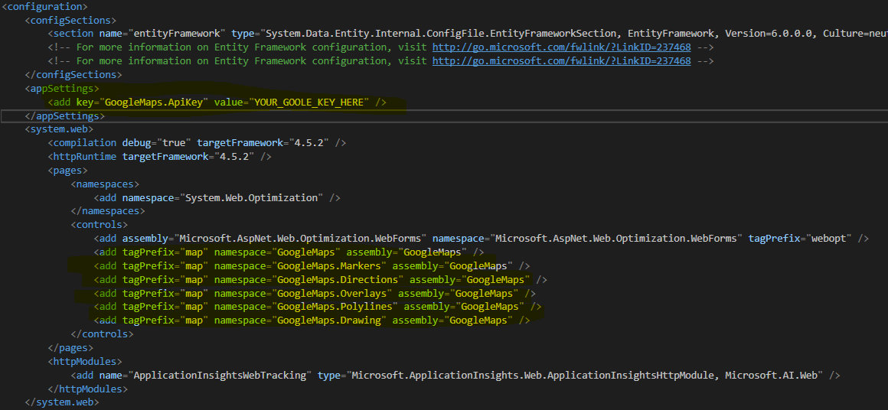The height and width of the screenshot is (410, 888).
Task: Click the opening configSections tag
Action: click(70, 20)
